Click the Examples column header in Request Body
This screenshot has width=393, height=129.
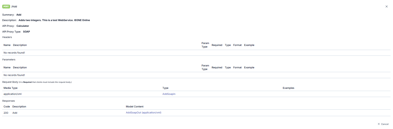[x=288, y=88]
